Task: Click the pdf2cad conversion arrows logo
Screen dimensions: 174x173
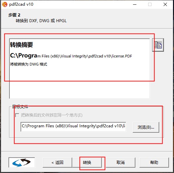Action: click(x=21, y=162)
